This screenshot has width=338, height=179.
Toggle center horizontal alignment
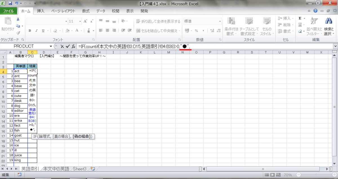click(x=108, y=30)
